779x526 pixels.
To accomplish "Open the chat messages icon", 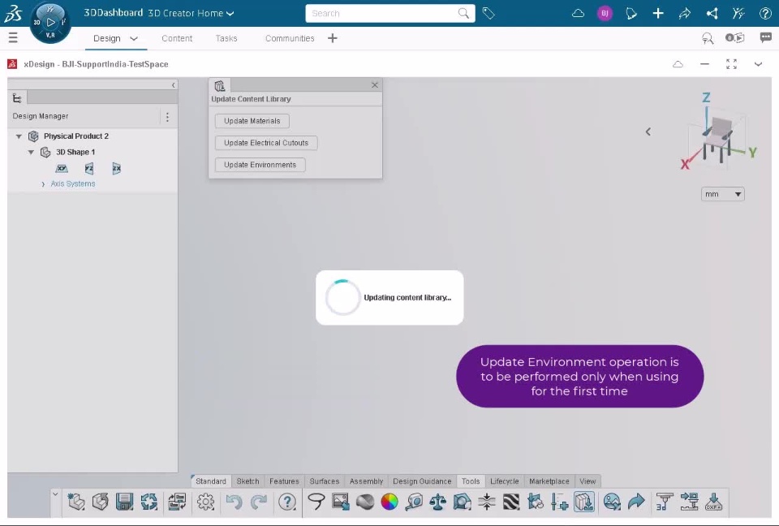I will point(765,37).
